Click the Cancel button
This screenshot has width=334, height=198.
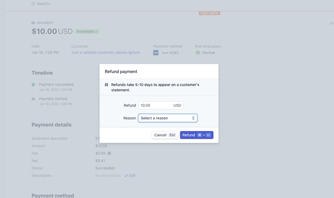coord(165,135)
